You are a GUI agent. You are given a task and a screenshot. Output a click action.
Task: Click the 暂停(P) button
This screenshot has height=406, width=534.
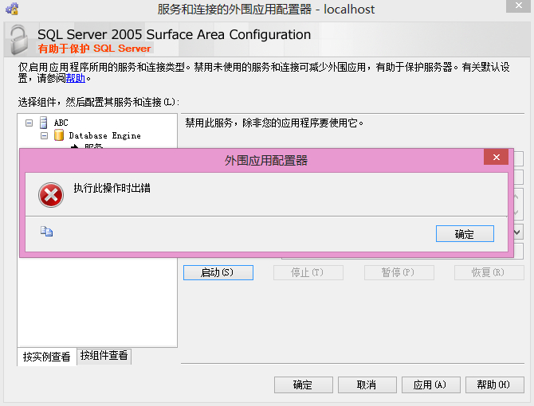(399, 273)
